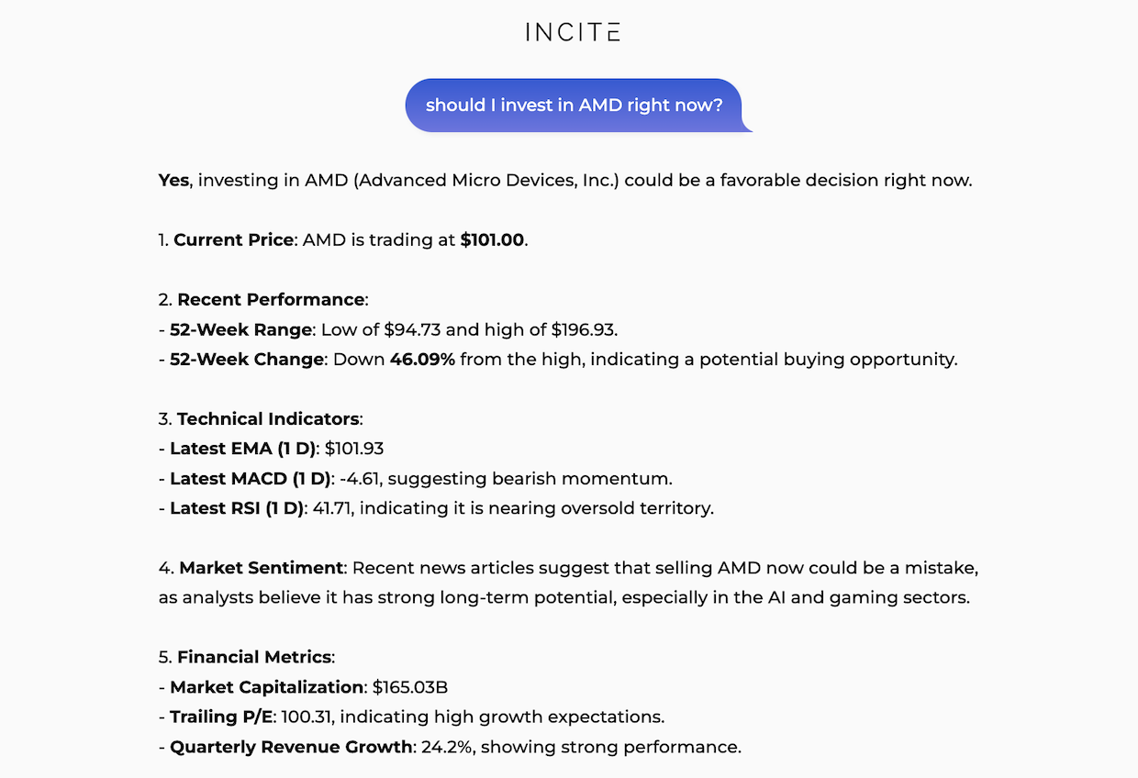This screenshot has height=778, width=1138.
Task: Click the 'Technical Indicators' heading
Action: pos(268,418)
